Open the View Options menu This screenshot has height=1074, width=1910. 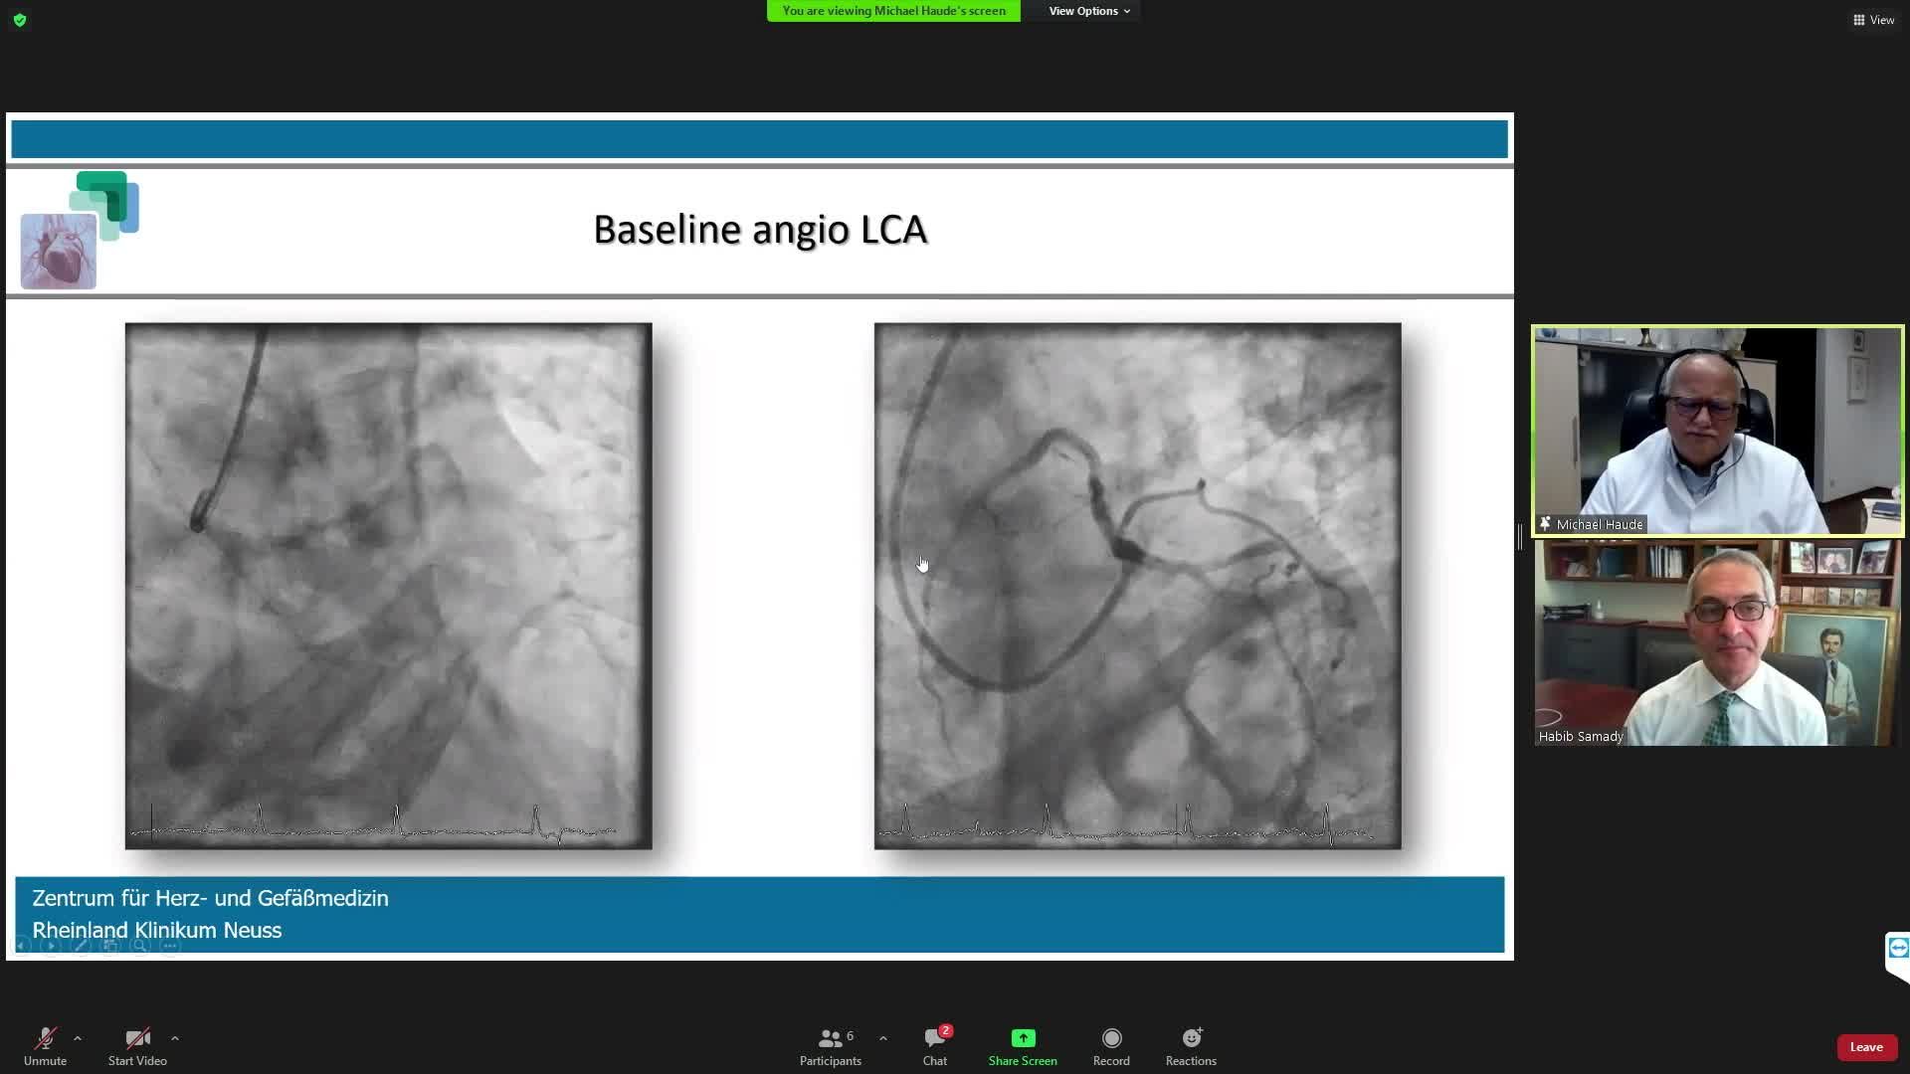tap(1088, 11)
